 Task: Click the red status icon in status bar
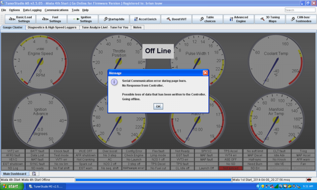coord(309,180)
